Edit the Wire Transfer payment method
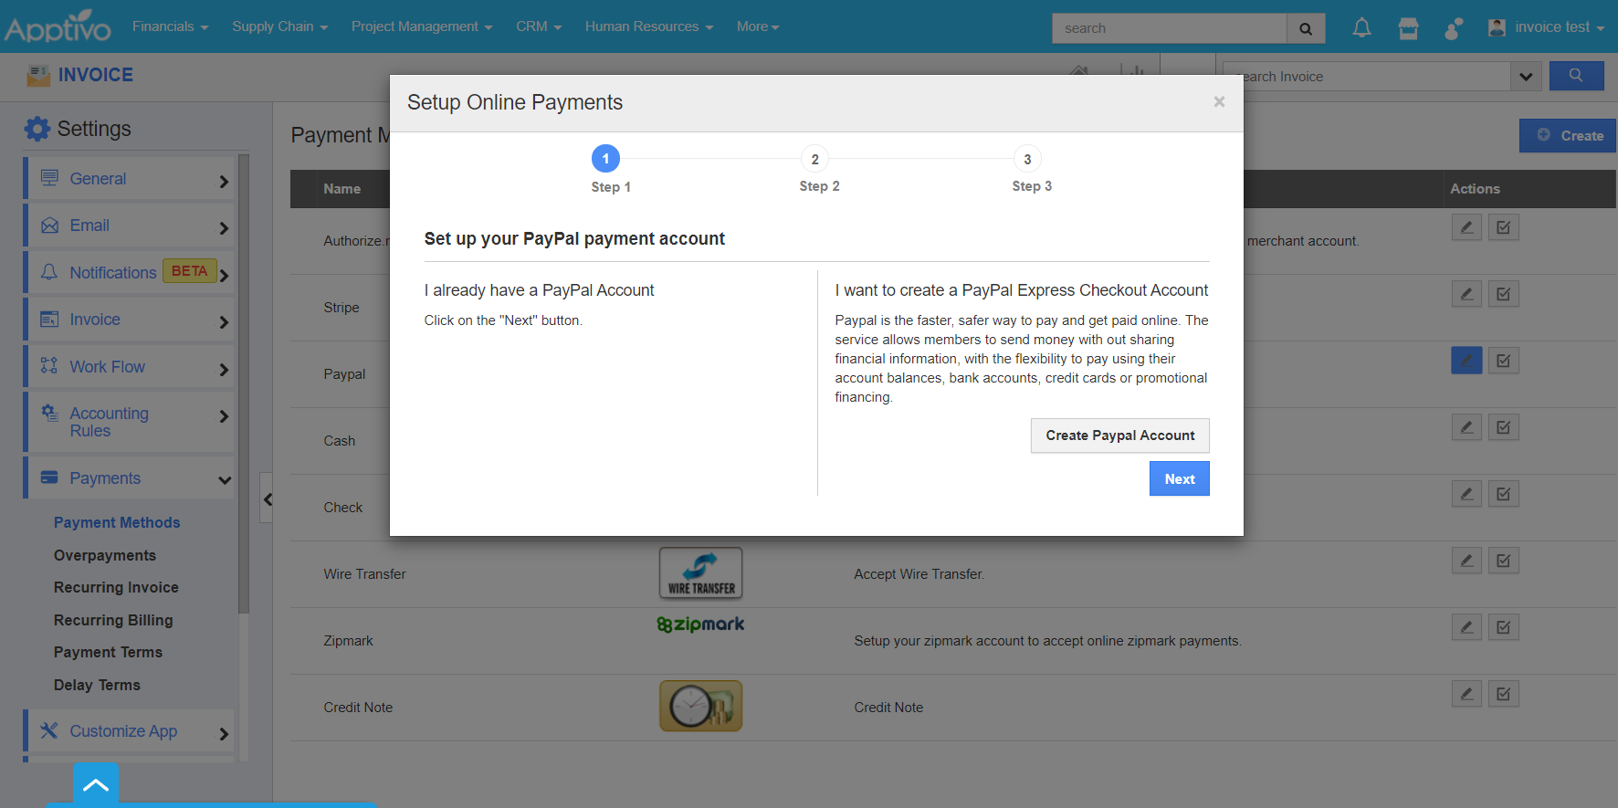The width and height of the screenshot is (1618, 808). pos(1466,561)
